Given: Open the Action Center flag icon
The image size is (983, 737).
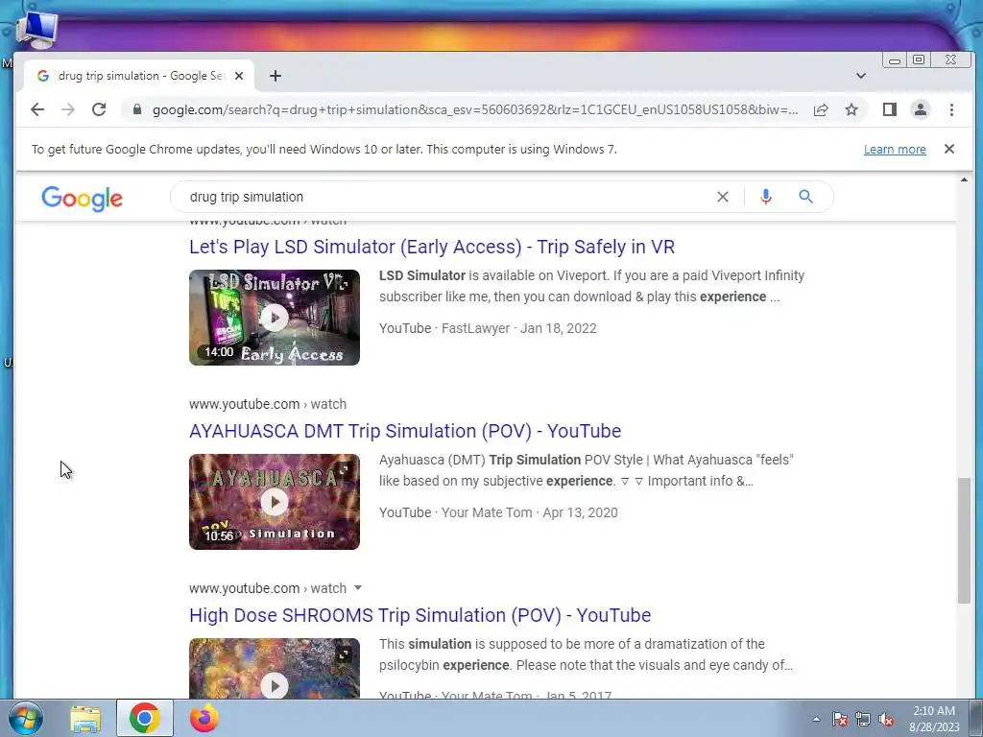Looking at the screenshot, I should pyautogui.click(x=840, y=719).
